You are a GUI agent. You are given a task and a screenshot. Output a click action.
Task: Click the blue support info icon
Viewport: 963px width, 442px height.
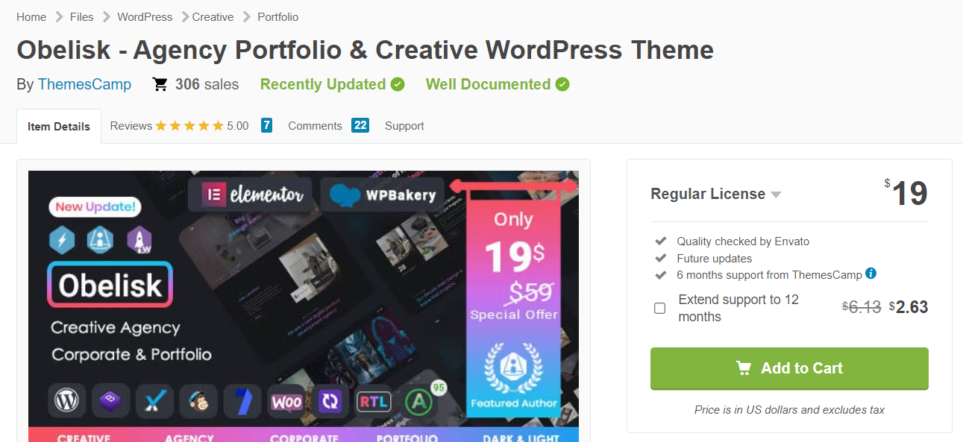[871, 274]
